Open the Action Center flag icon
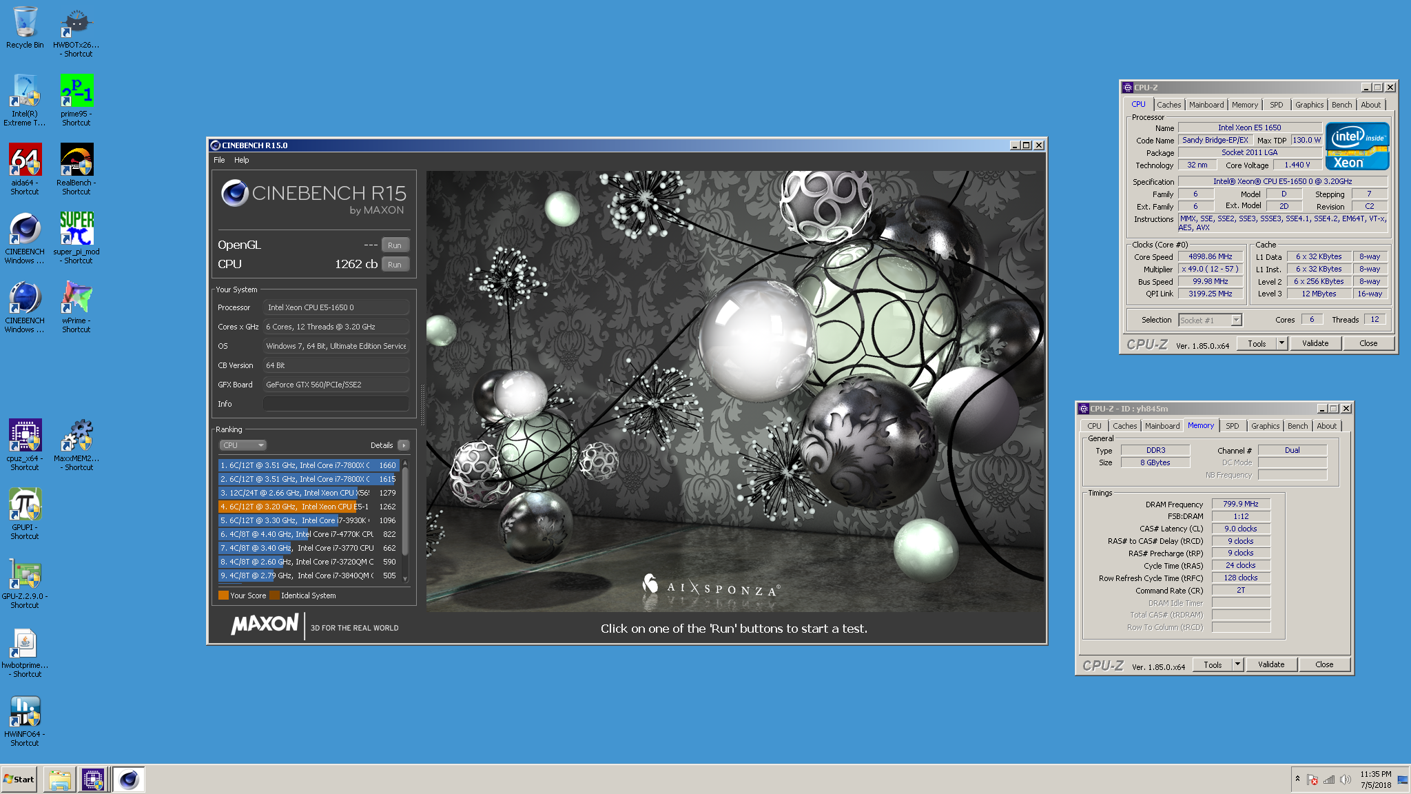The width and height of the screenshot is (1411, 794). click(1312, 780)
